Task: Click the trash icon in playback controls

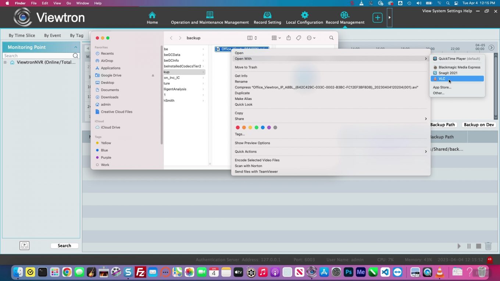Action: pos(488,246)
